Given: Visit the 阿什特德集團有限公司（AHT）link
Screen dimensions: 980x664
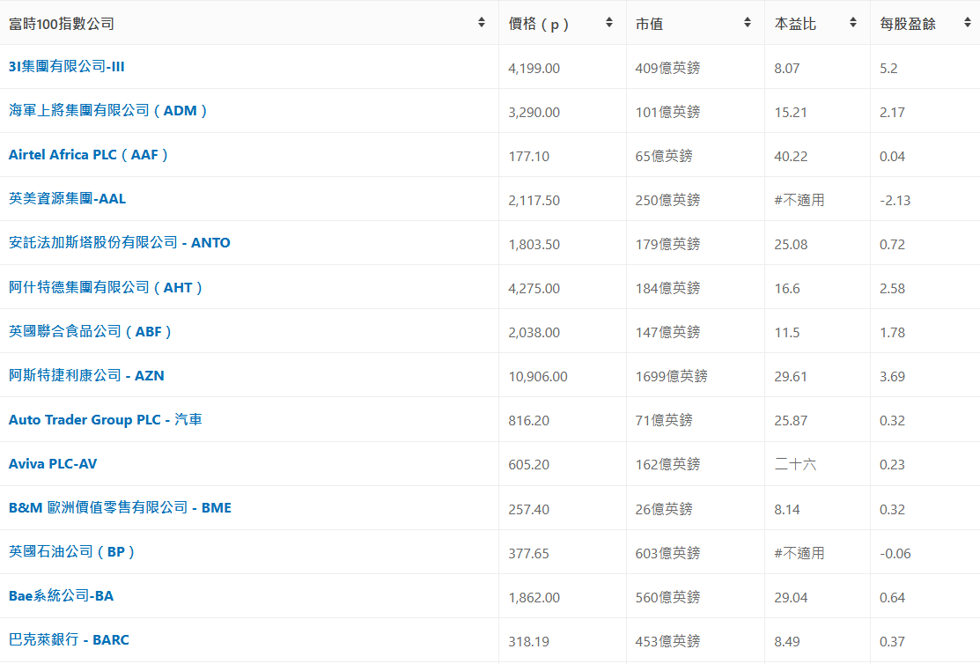Looking at the screenshot, I should coord(106,287).
